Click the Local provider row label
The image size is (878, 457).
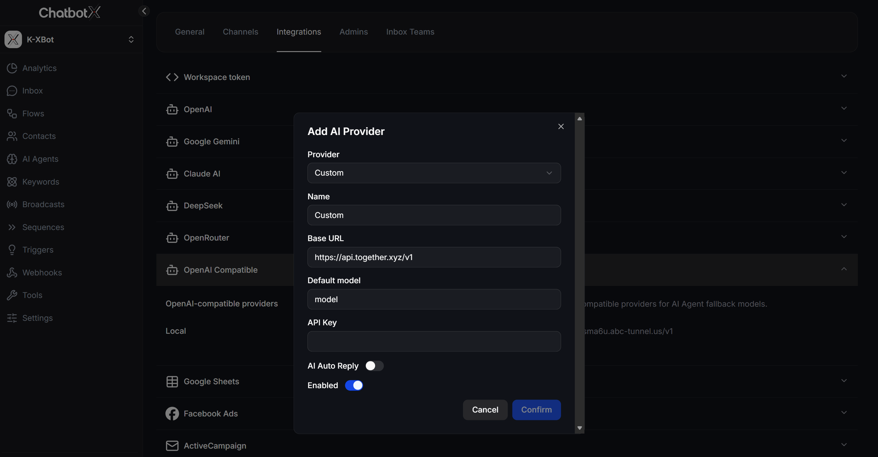(176, 331)
